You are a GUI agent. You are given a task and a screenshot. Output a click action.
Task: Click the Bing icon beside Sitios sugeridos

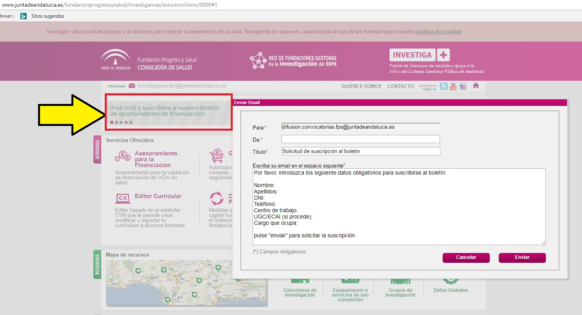coord(24,16)
